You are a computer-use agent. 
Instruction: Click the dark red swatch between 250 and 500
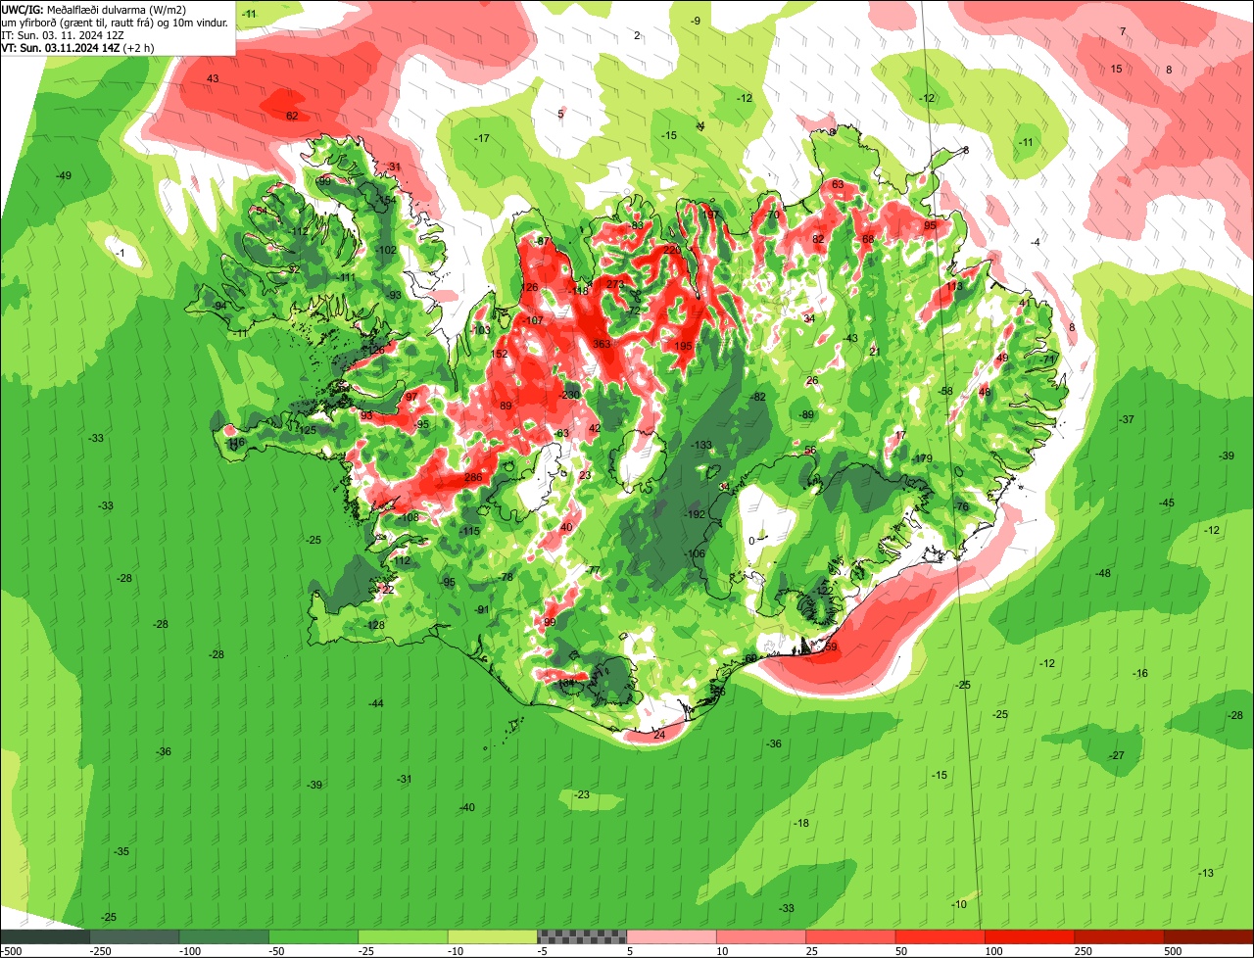[x=1119, y=936]
